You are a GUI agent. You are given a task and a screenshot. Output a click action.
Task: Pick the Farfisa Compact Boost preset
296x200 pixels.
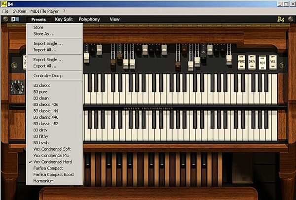[x=55, y=174]
